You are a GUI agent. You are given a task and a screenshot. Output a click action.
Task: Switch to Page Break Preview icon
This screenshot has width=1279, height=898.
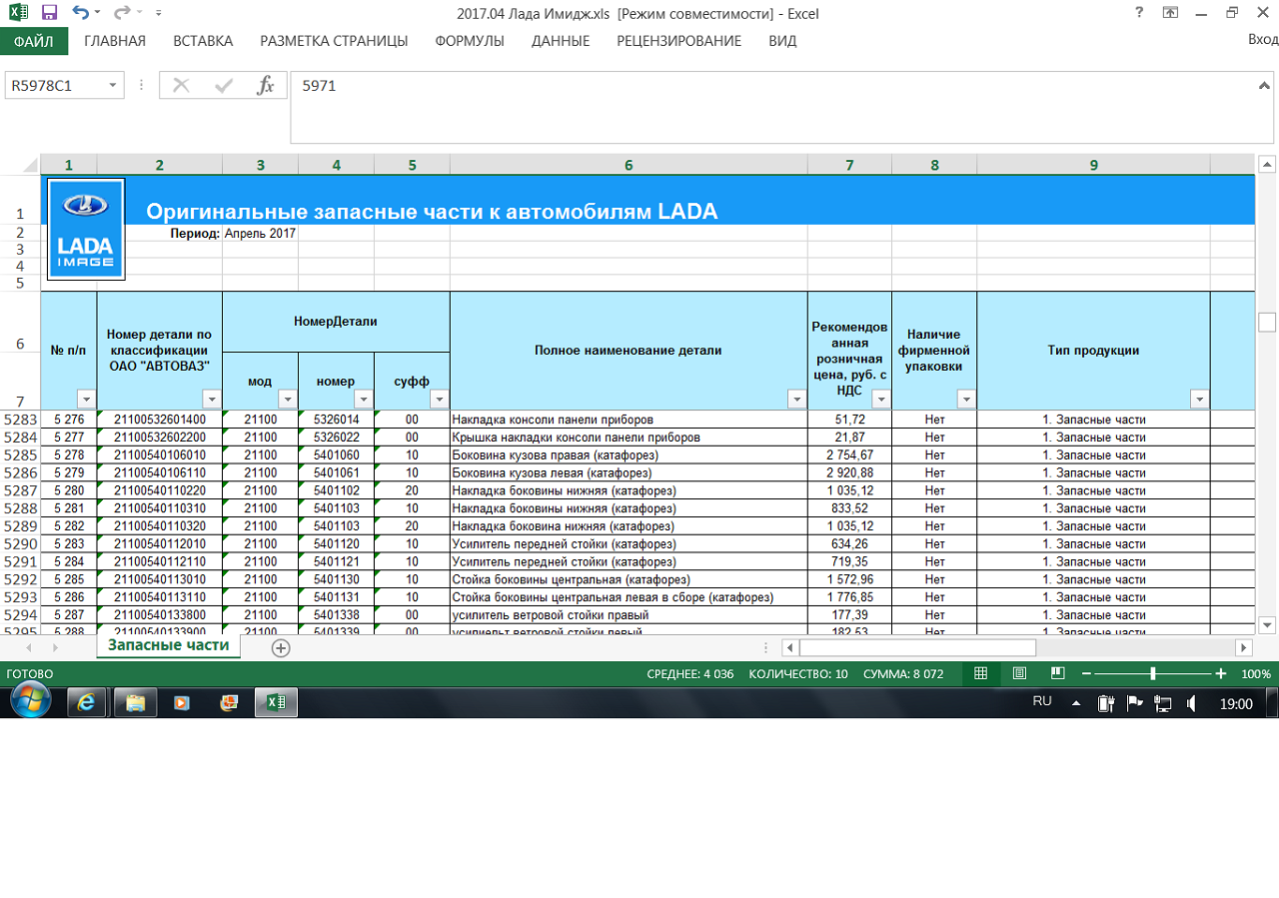(x=1057, y=673)
